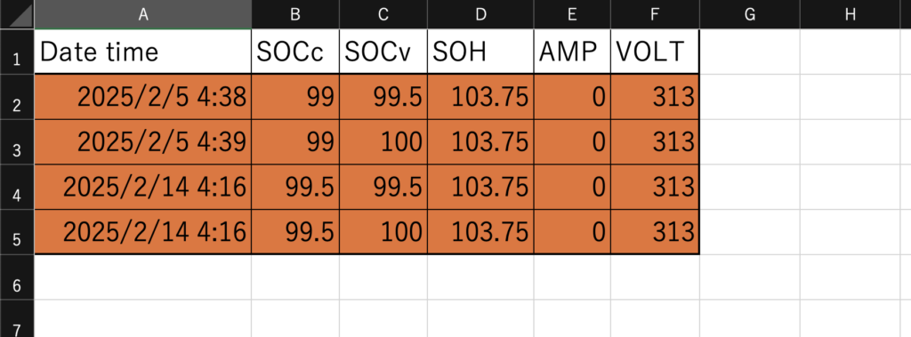Click the AMP header cell
Viewport: 911px width, 337px height.
coord(572,52)
